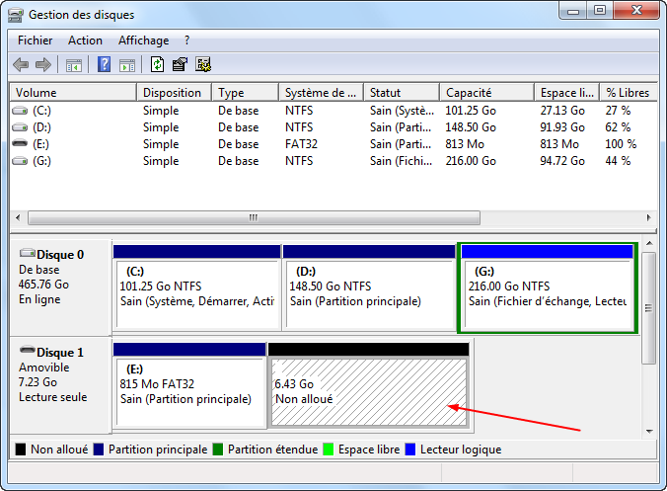Click the Gestion des disques title bar icon
The image size is (667, 491).
[x=16, y=16]
